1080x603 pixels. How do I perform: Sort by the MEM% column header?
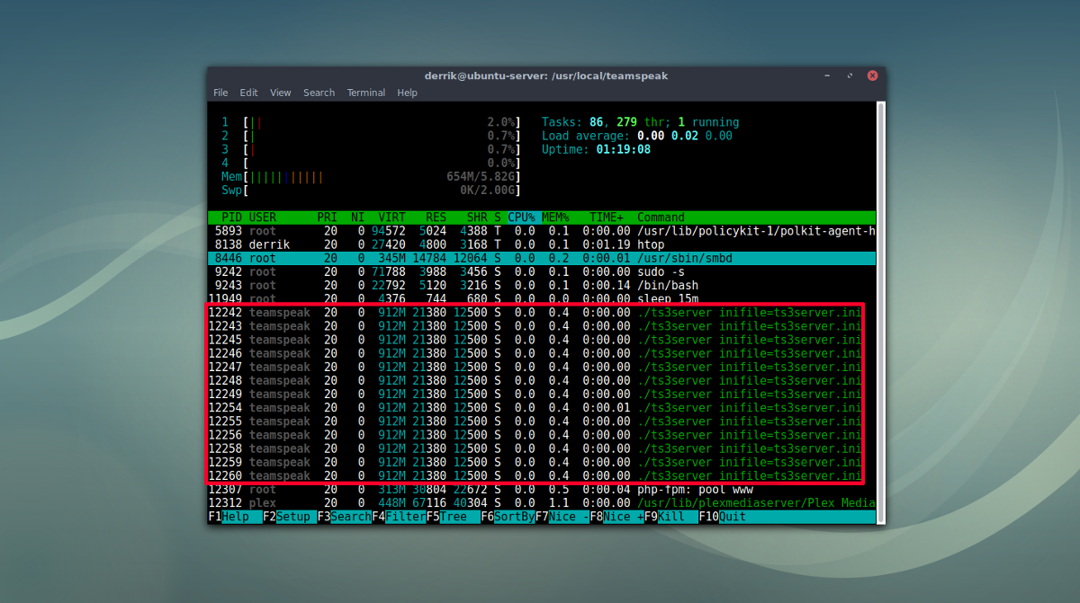(555, 217)
